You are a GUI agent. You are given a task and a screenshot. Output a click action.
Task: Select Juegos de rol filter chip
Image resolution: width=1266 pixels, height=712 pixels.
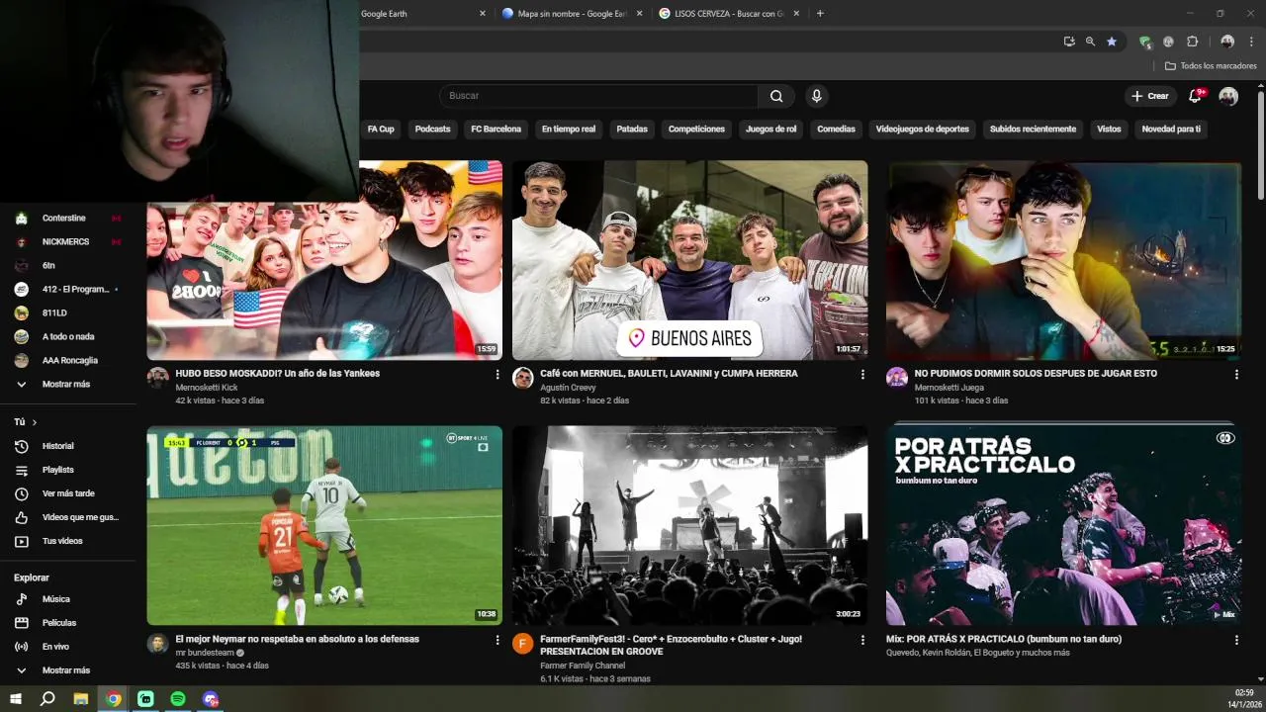point(770,130)
